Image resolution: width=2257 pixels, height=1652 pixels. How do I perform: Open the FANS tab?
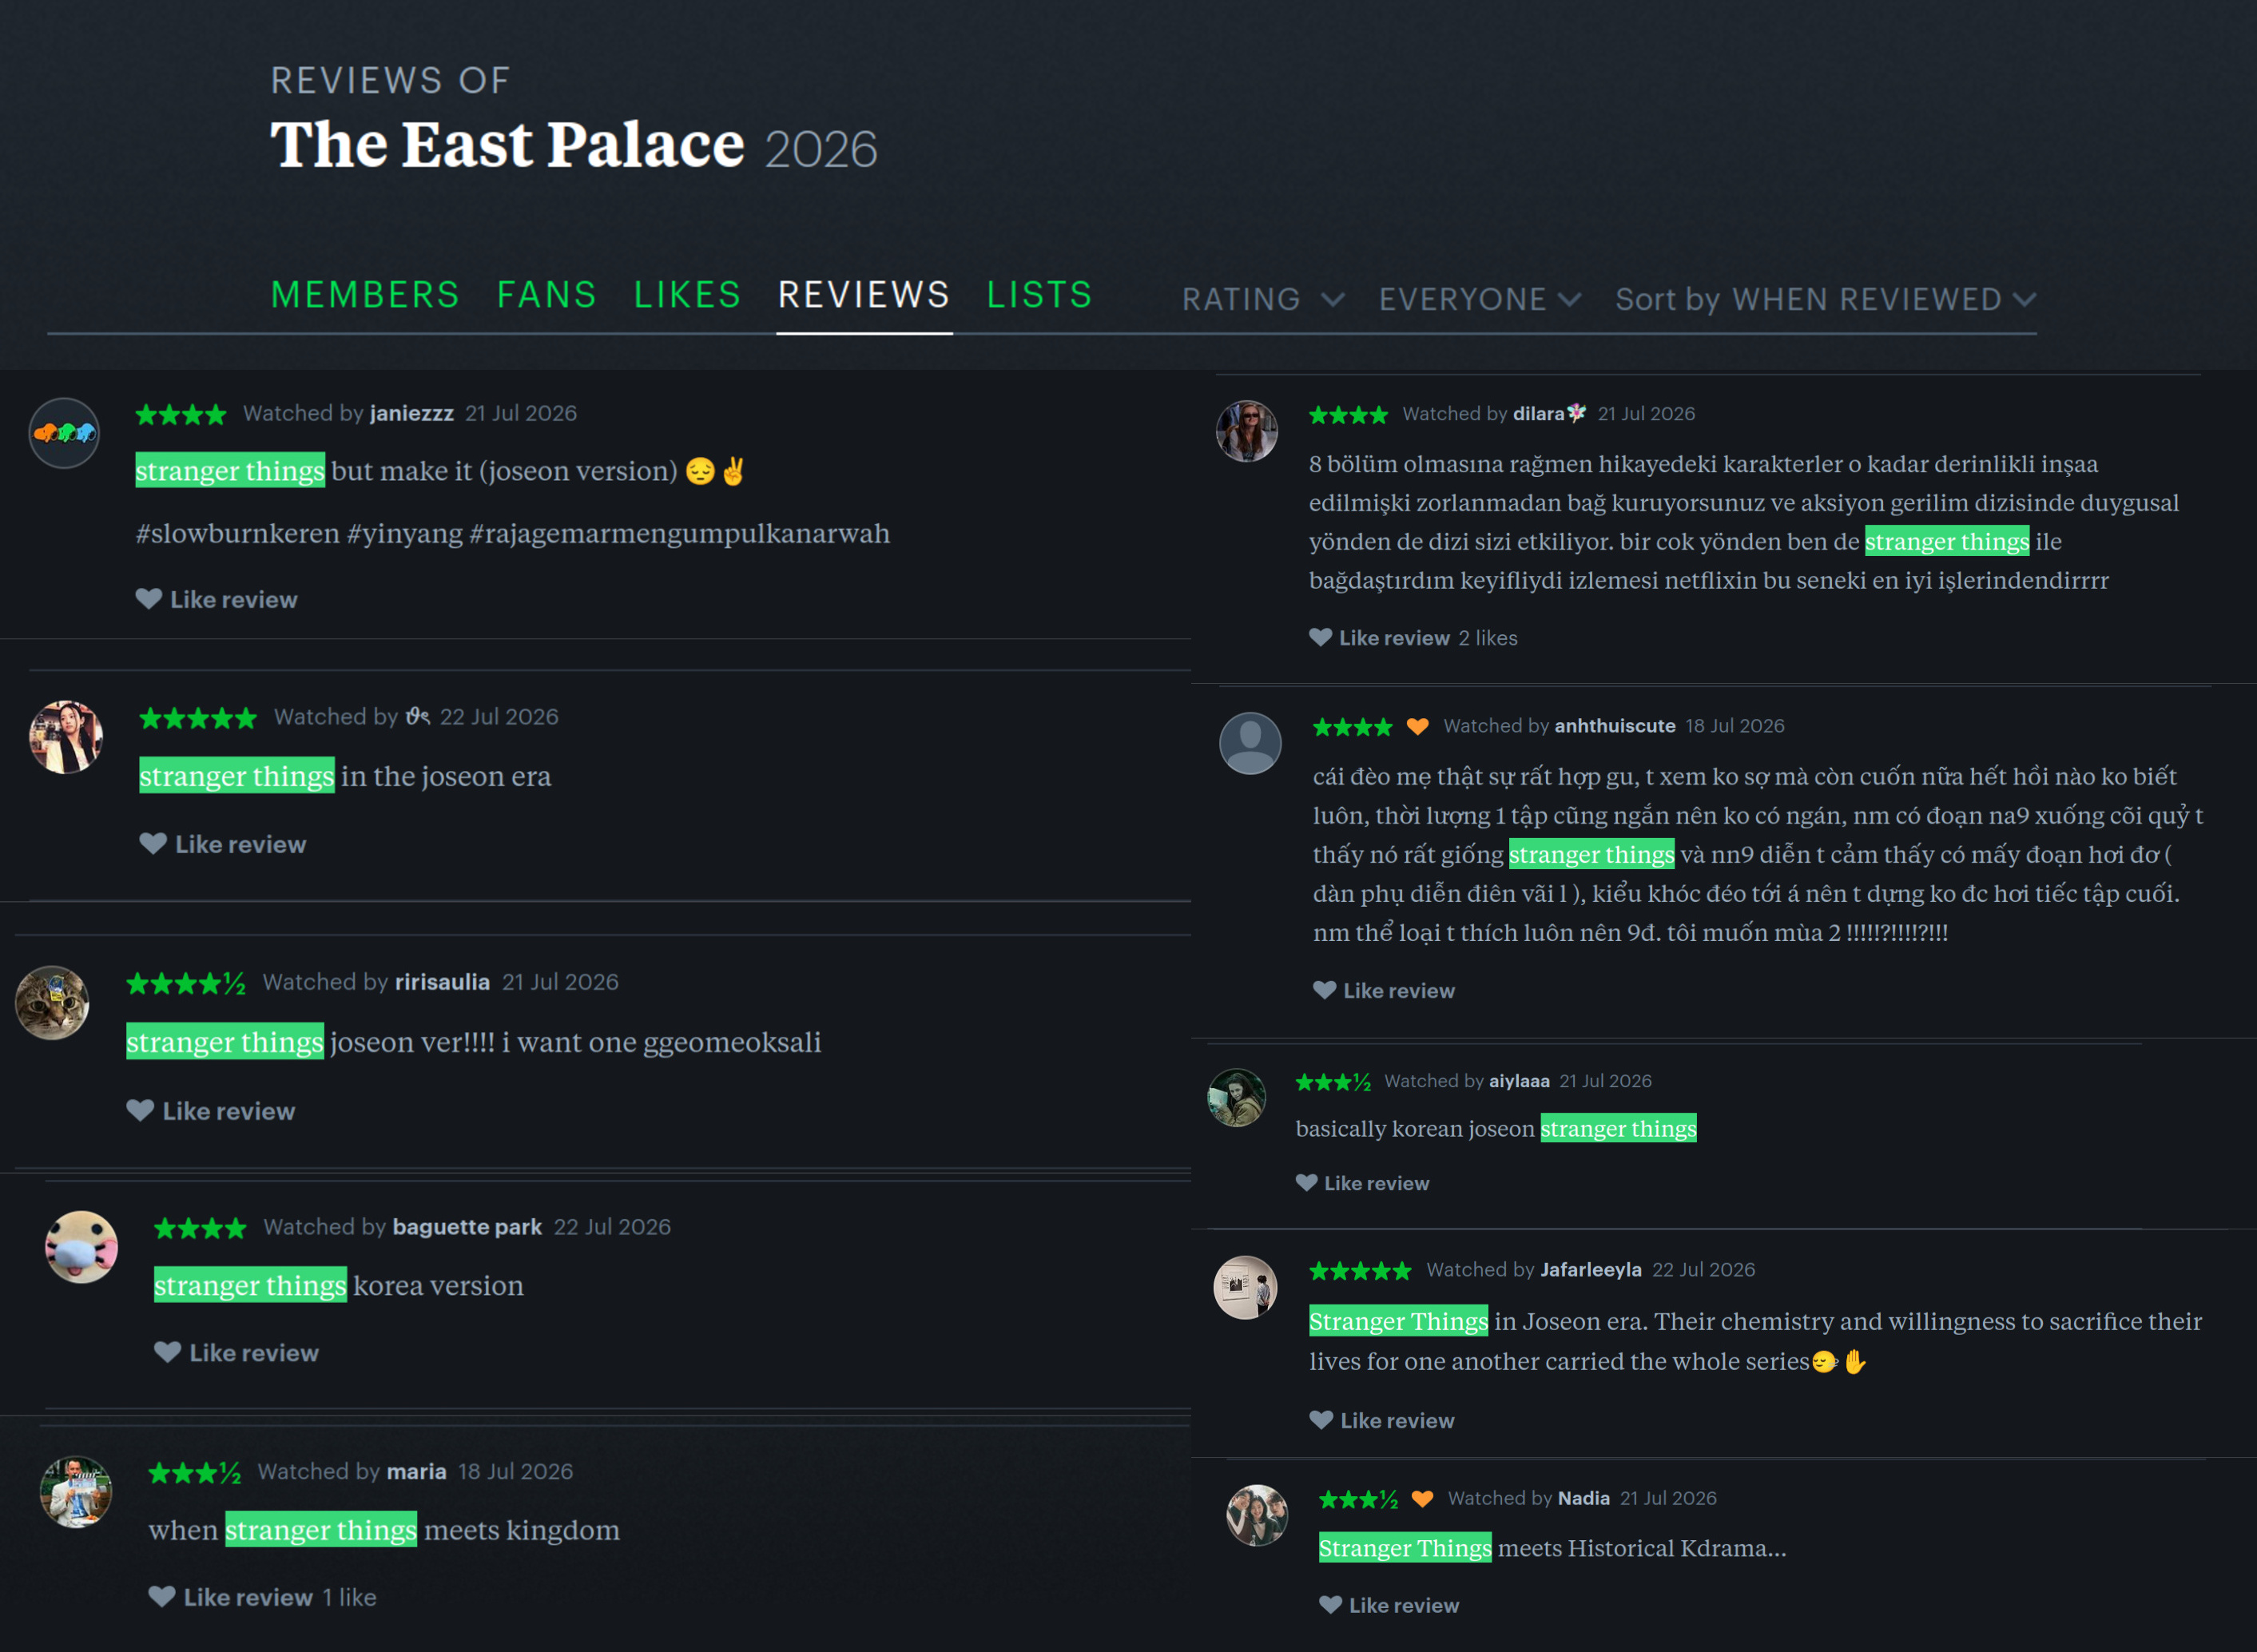coord(546,295)
